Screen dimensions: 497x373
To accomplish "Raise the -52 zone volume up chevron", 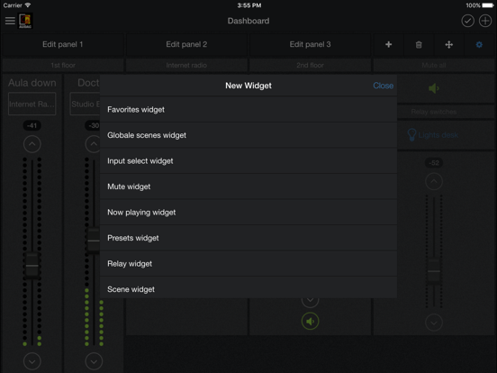I will (x=434, y=181).
